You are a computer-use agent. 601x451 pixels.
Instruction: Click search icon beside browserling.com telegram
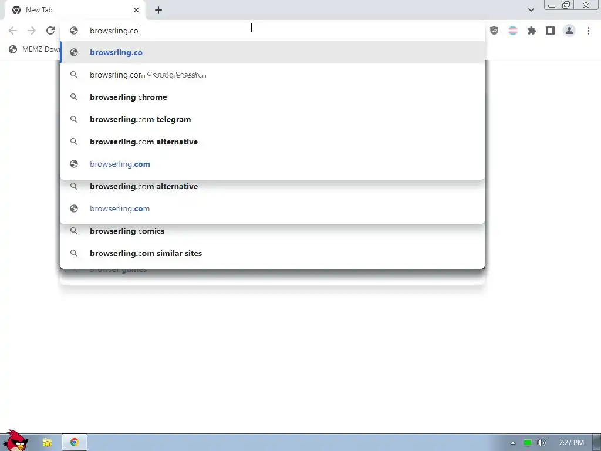[74, 119]
